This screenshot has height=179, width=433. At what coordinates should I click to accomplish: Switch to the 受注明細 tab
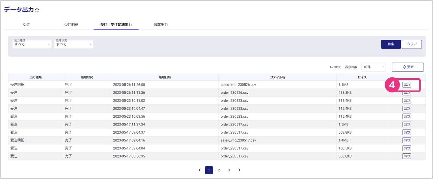pyautogui.click(x=71, y=25)
